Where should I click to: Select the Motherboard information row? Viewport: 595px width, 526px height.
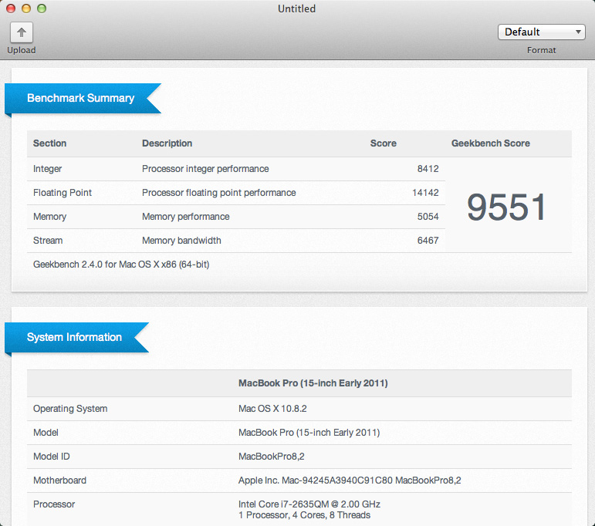pyautogui.click(x=59, y=480)
